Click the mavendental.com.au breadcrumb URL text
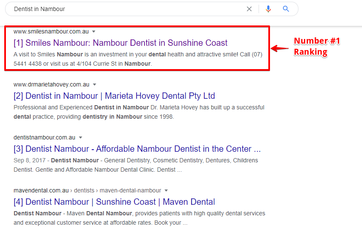The image size is (362, 234). click(x=87, y=191)
